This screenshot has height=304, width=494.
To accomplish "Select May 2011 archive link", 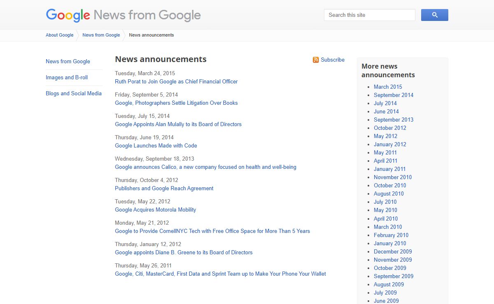I will coord(385,152).
